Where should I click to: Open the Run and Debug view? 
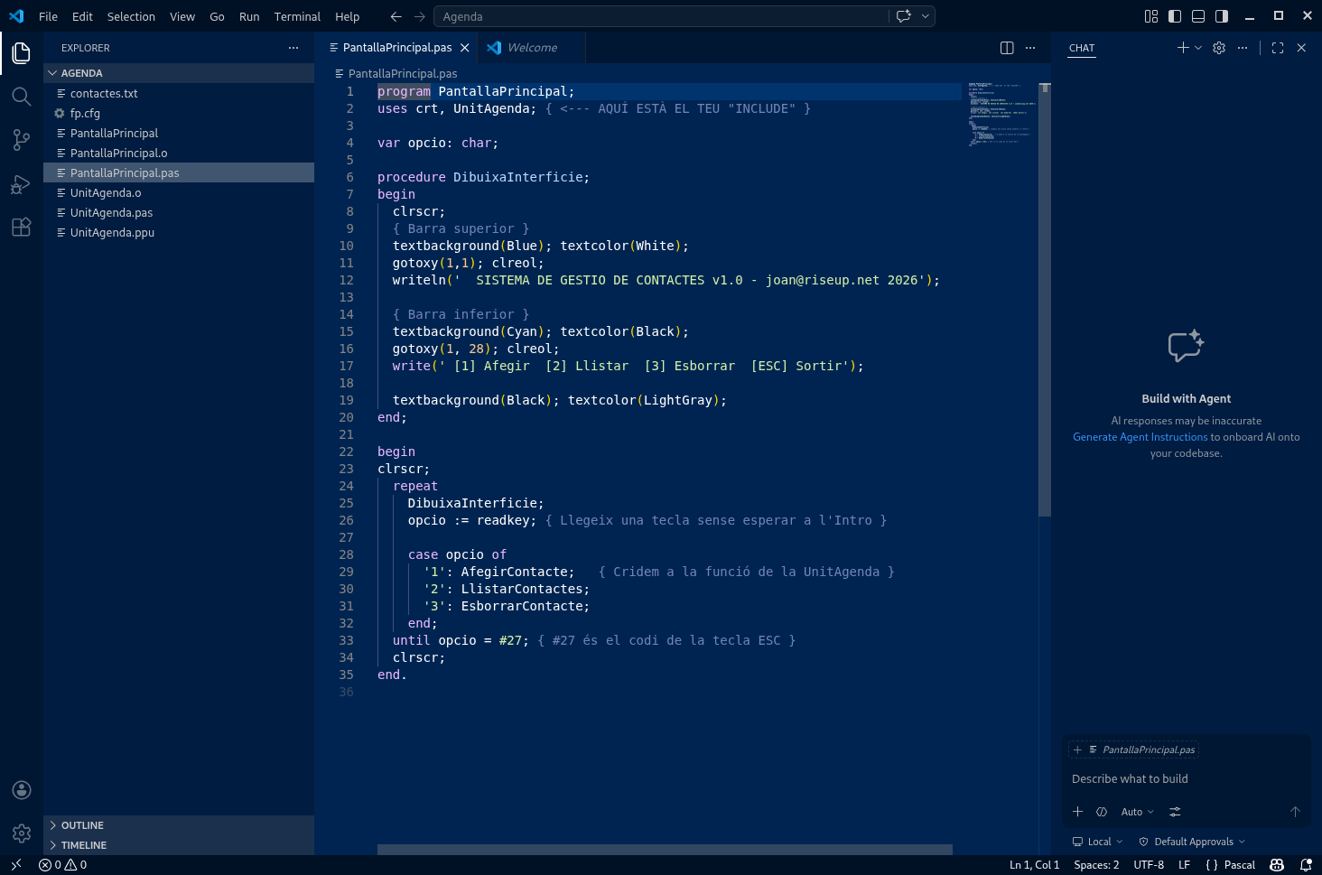click(21, 183)
